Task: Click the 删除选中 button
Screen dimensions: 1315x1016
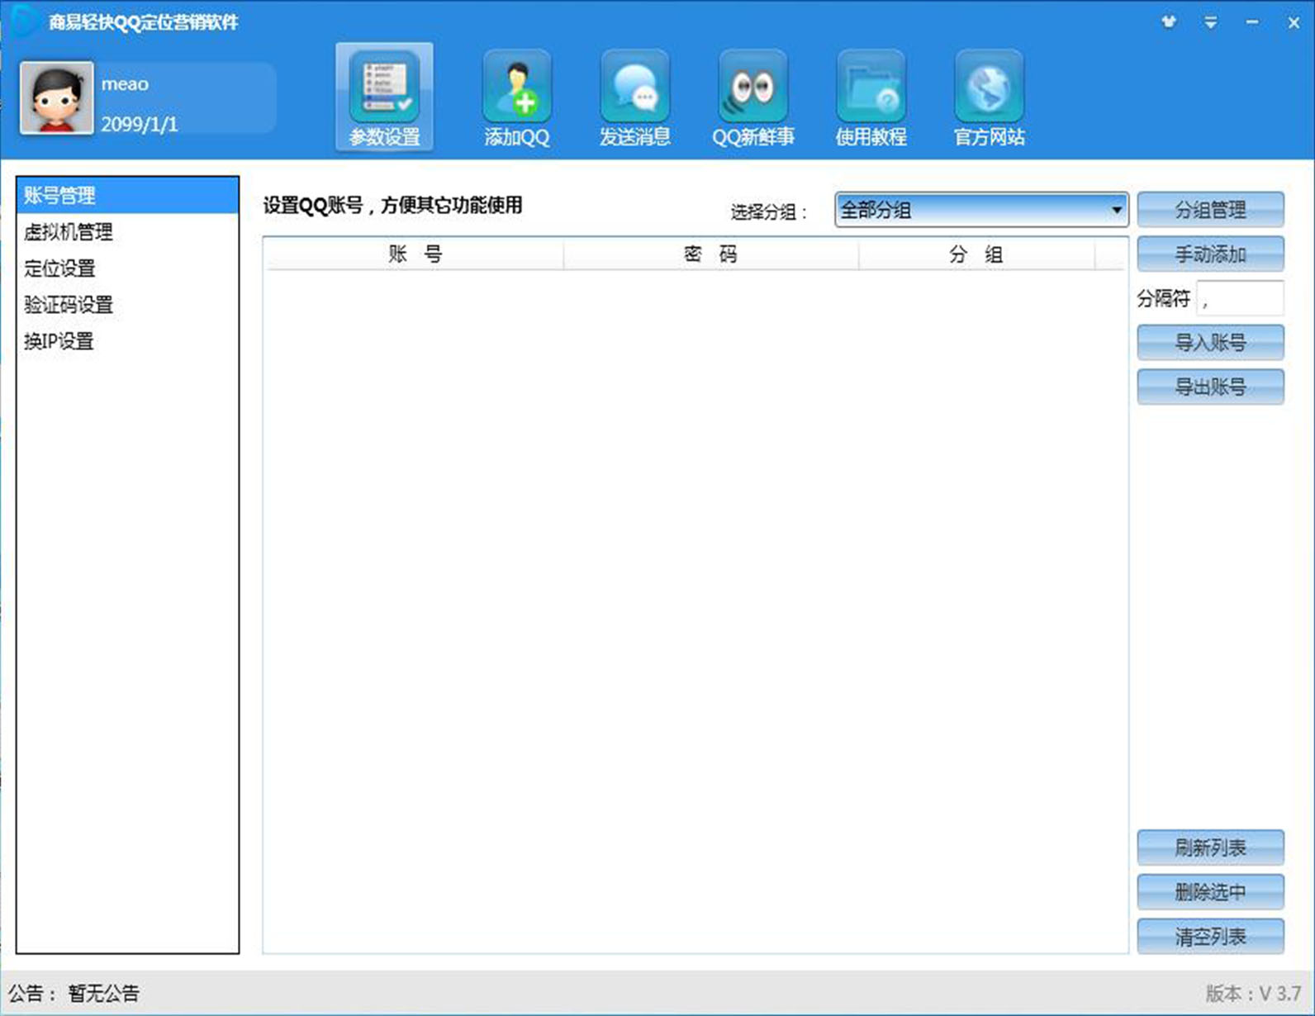Action: 1210,892
